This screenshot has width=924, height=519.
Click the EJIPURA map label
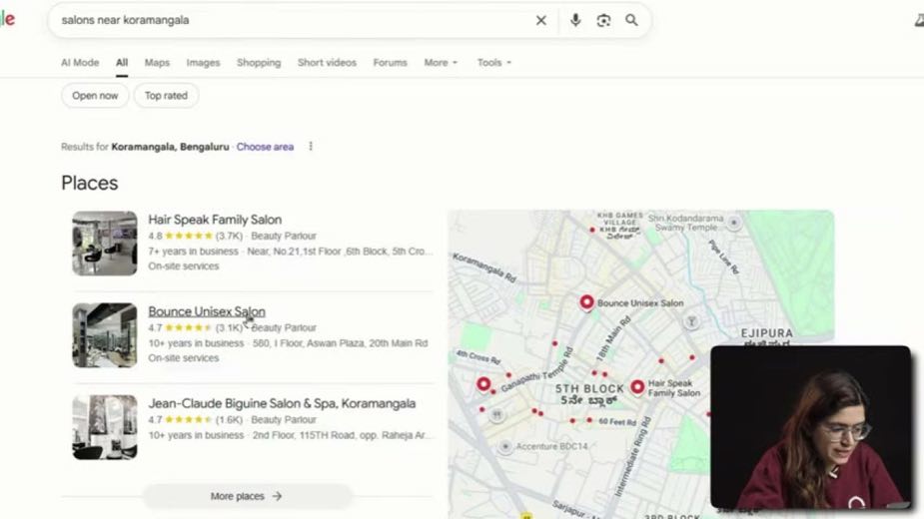click(x=766, y=333)
